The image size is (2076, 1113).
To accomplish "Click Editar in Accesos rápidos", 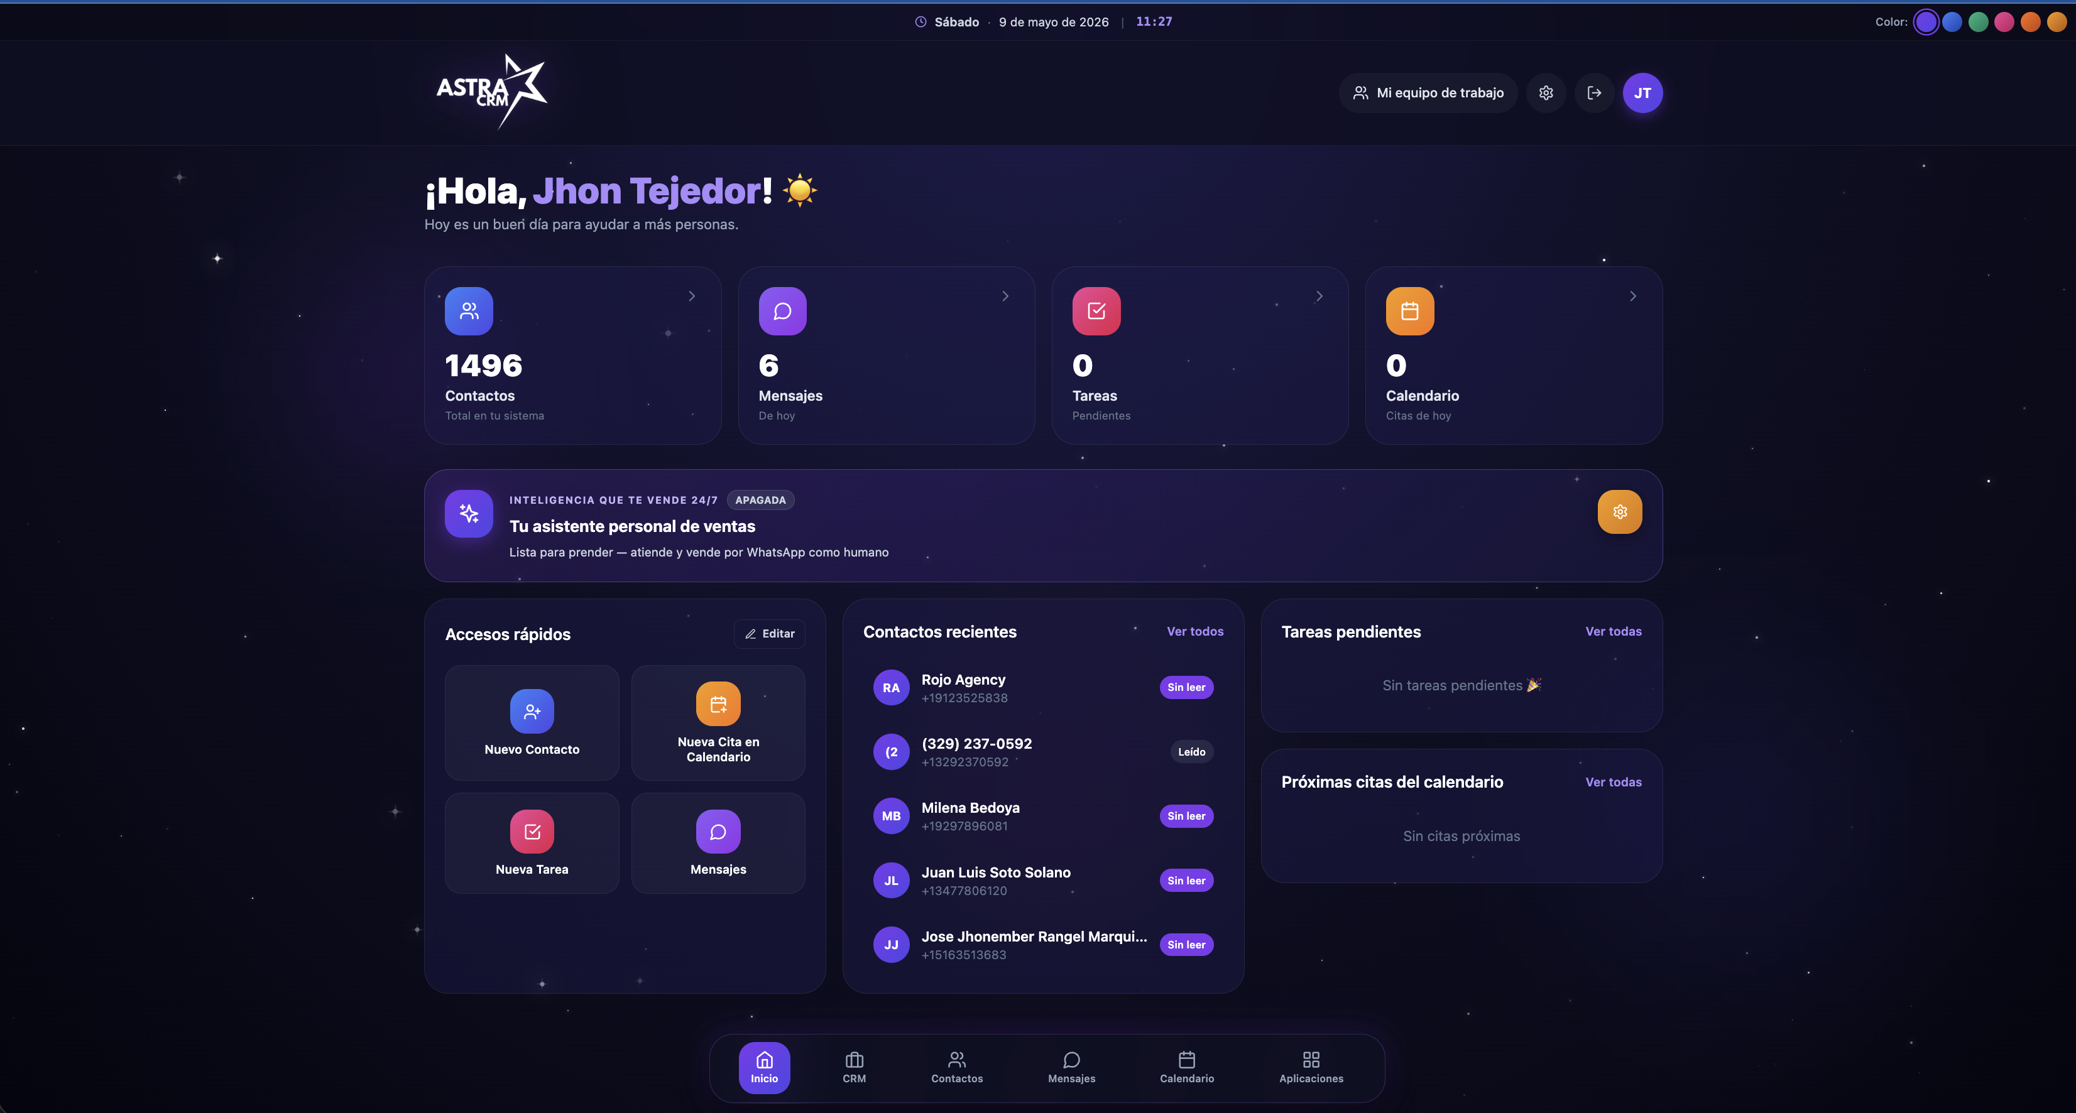I will (770, 634).
